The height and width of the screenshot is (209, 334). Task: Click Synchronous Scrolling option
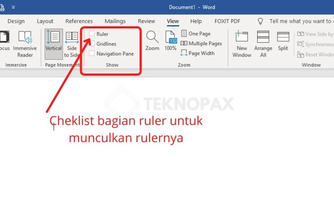click(315, 44)
